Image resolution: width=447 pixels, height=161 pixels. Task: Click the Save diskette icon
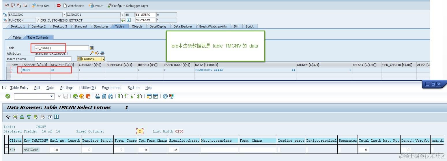coord(66,96)
